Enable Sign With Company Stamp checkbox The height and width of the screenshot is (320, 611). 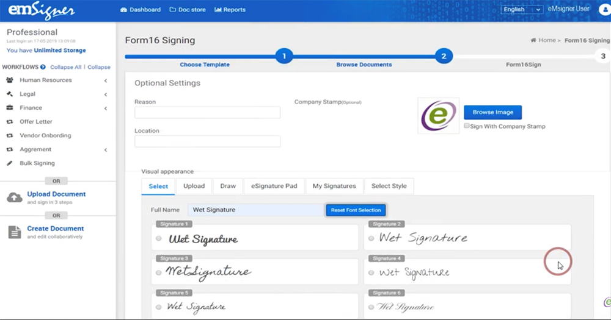[467, 126]
